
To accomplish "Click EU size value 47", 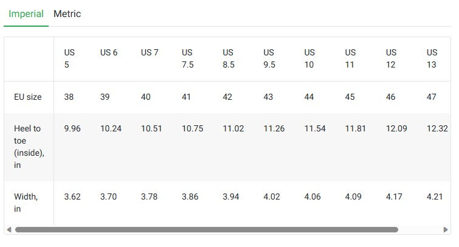I will 431,97.
